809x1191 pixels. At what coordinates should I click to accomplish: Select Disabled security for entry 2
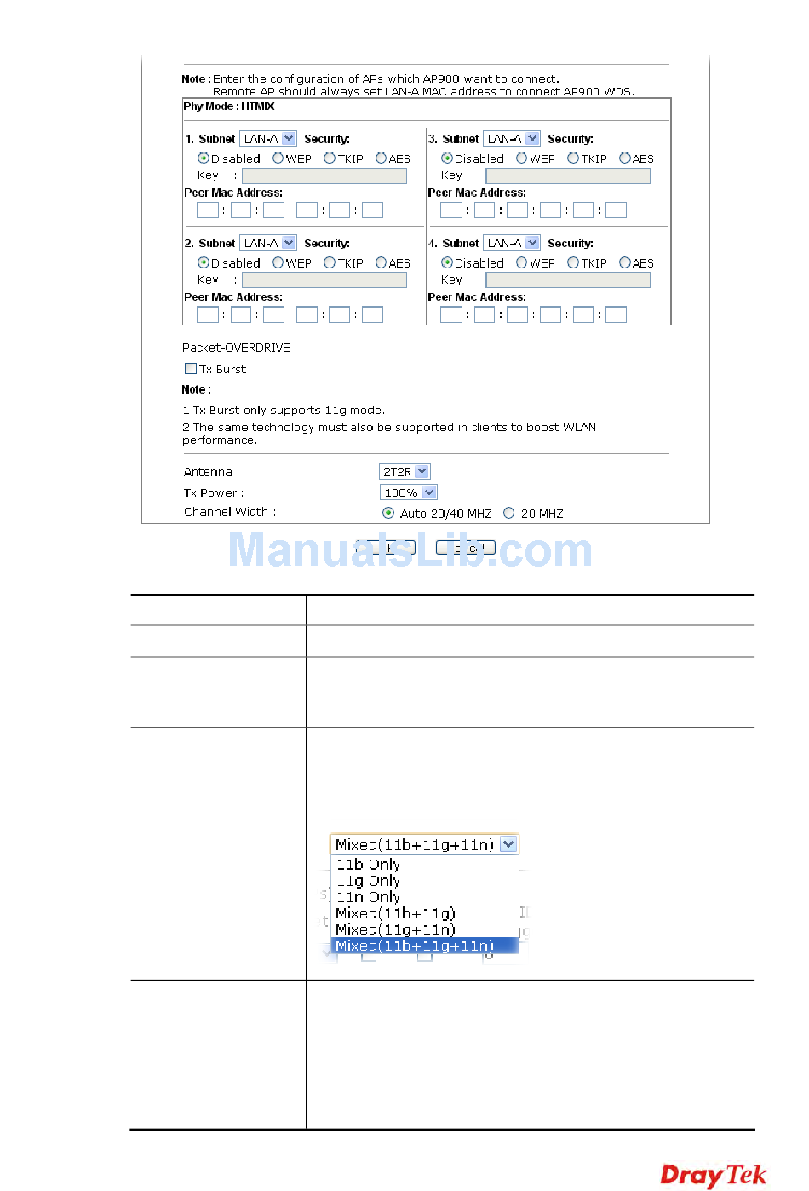[204, 262]
